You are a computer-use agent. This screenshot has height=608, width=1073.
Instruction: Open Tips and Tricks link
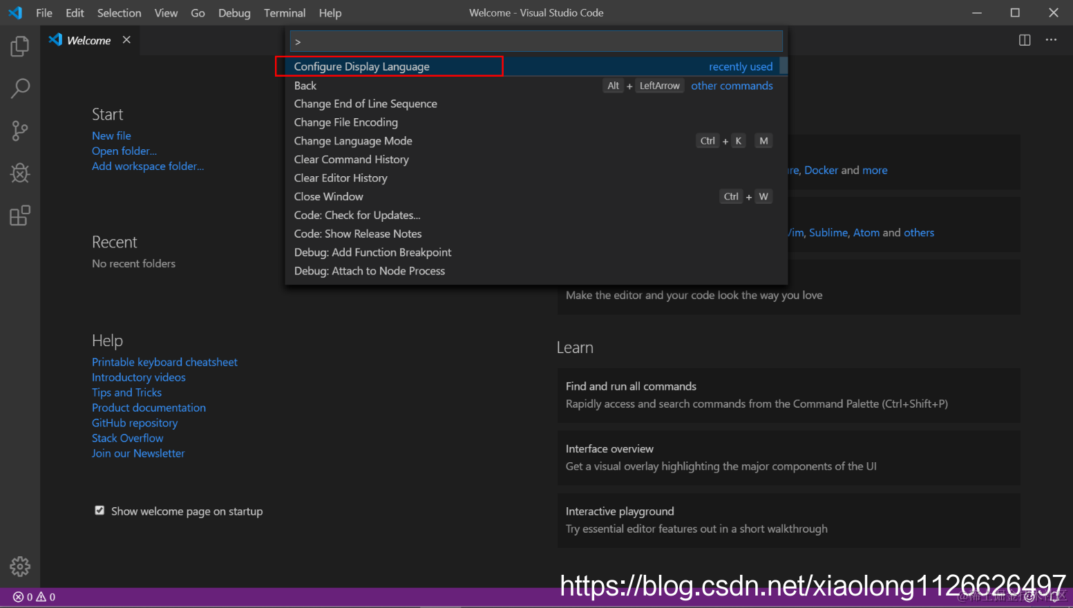126,392
